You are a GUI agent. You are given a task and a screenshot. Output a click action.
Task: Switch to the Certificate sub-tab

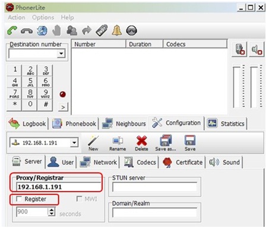(x=182, y=162)
